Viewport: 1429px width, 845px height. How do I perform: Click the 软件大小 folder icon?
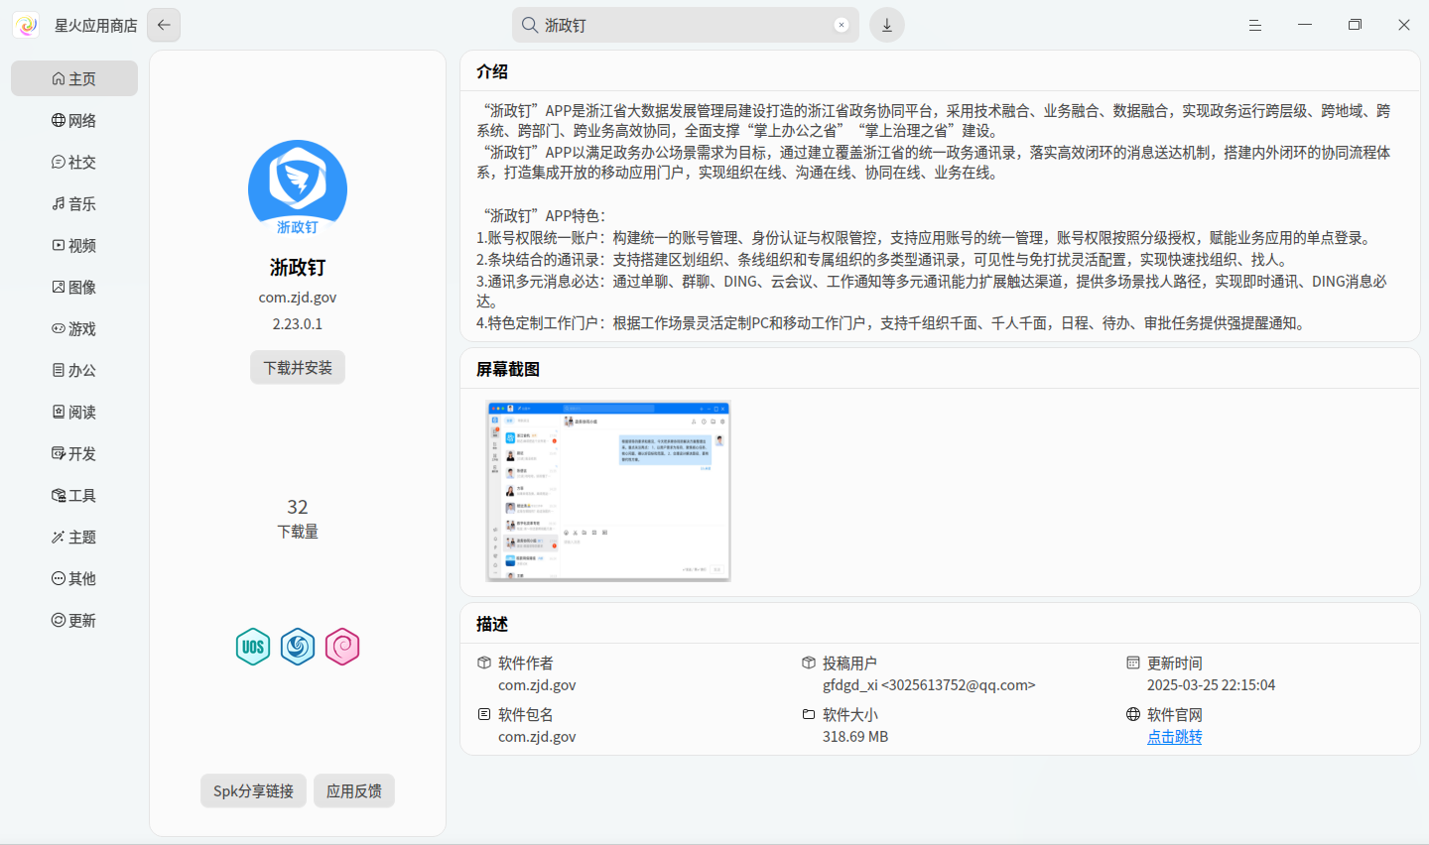point(809,714)
